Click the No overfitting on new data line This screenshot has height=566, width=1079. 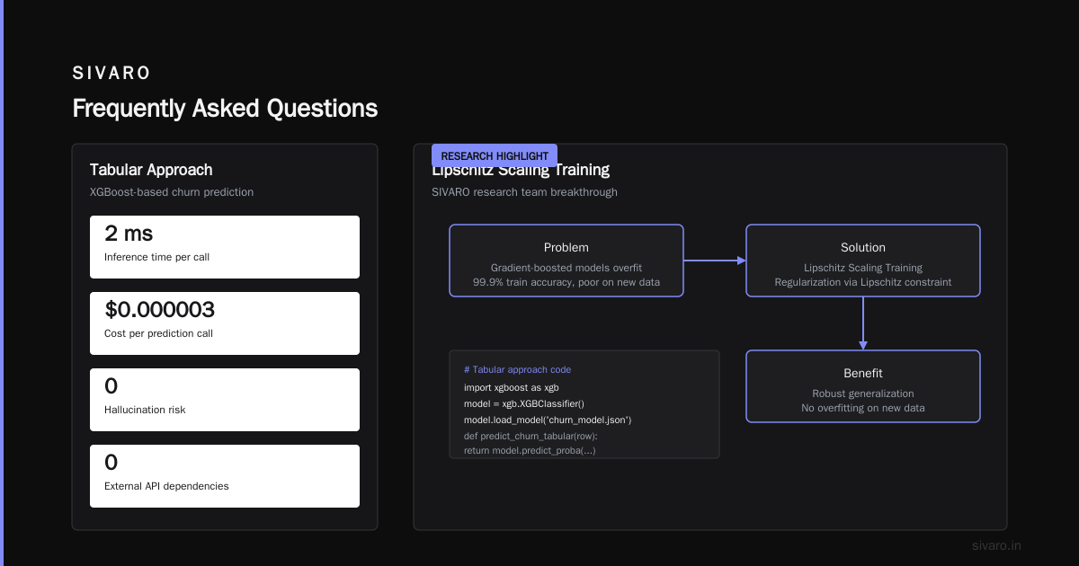click(863, 408)
